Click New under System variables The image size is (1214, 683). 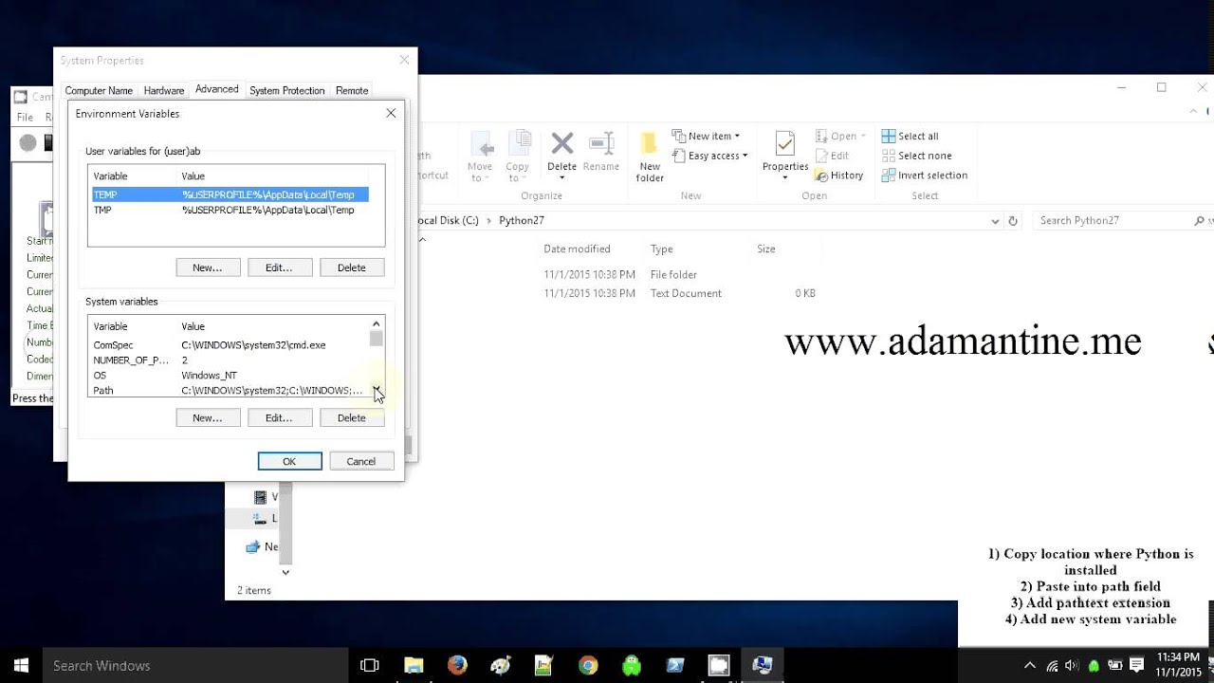pyautogui.click(x=208, y=417)
